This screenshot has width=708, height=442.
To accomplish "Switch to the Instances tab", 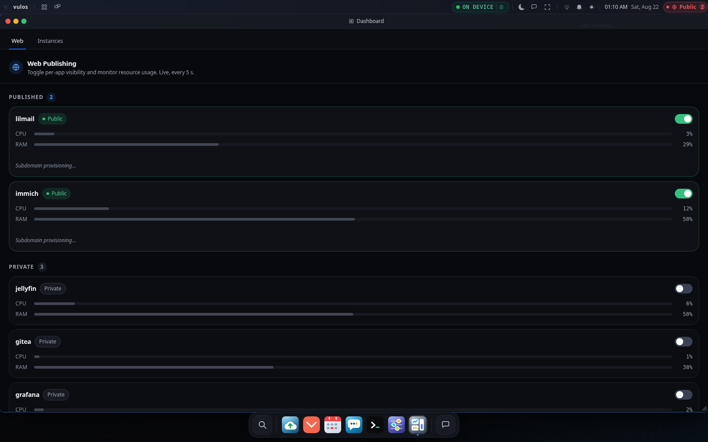I will click(x=50, y=41).
